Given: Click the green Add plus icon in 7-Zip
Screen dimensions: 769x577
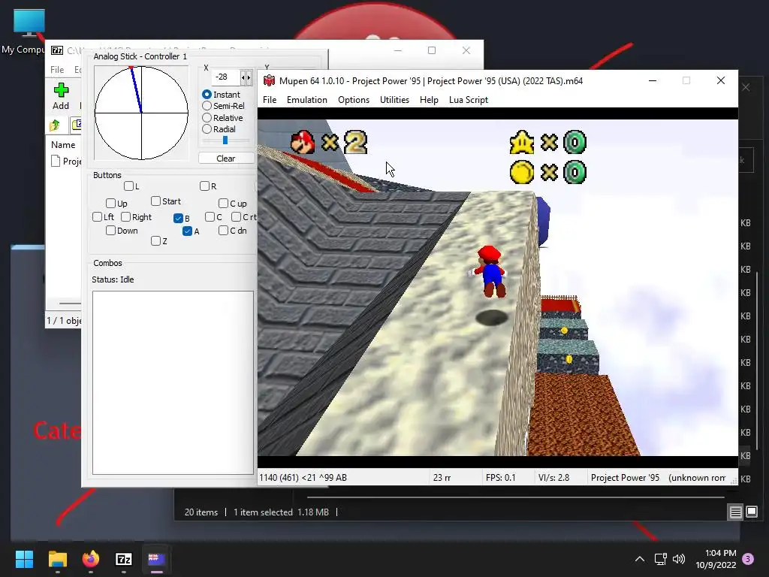Looking at the screenshot, I should [x=61, y=90].
